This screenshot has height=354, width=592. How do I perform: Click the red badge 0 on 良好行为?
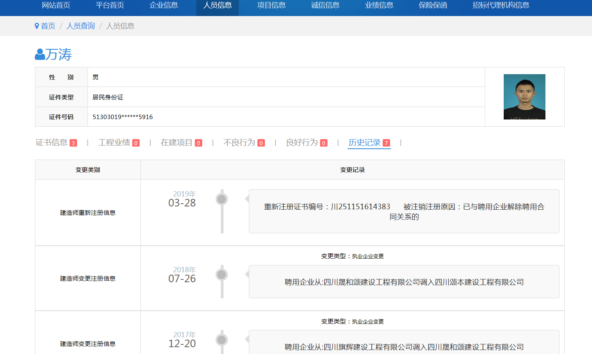[x=323, y=143]
